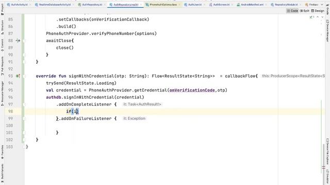The height and width of the screenshot is (185, 330).
Task: Click .setCallbacks(onVerificationCallback) on line 85
Action: (103, 20)
